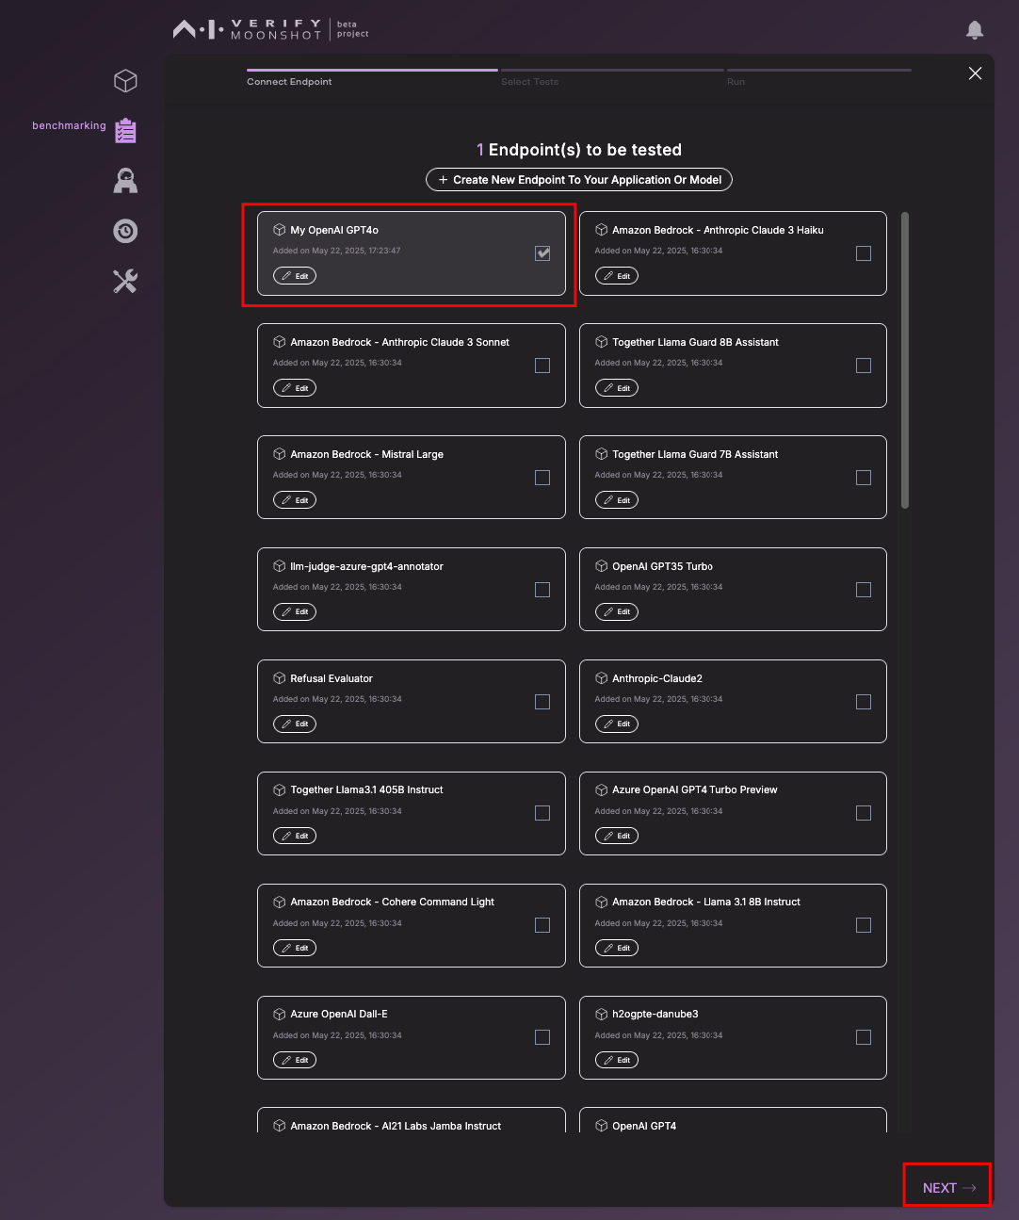Check the Together Llama3.1 405B Instruct endpoint
This screenshot has width=1019, height=1220.
pos(542,813)
